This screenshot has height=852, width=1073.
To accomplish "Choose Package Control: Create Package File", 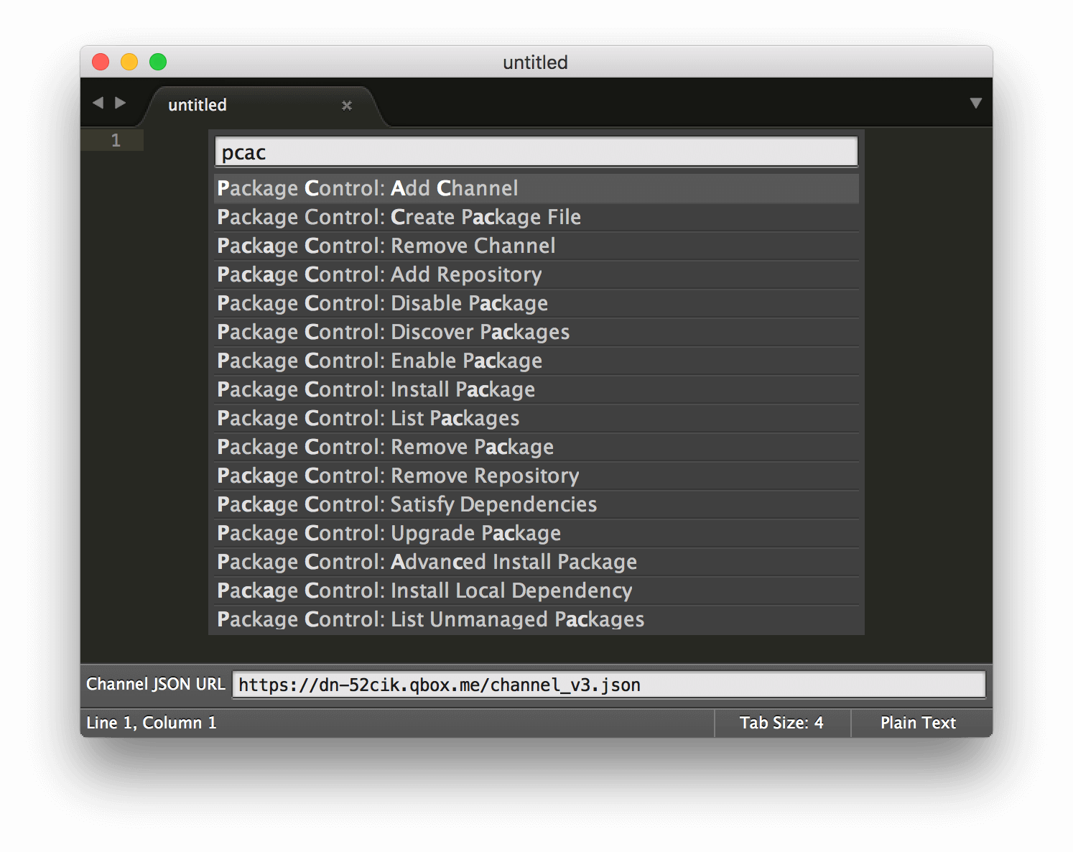I will (x=536, y=217).
